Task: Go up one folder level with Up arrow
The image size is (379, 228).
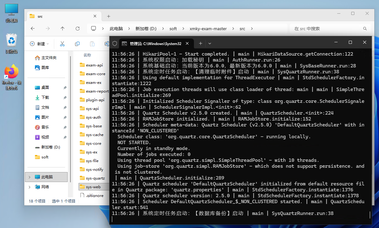Action: (63, 29)
